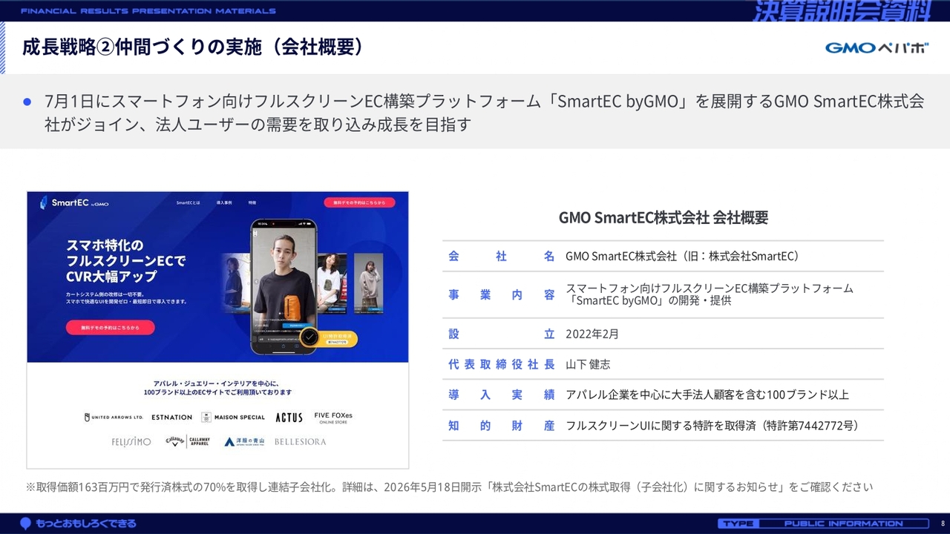950x534 pixels.
Task: Click the TYPE label in the footer
Action: point(737,524)
